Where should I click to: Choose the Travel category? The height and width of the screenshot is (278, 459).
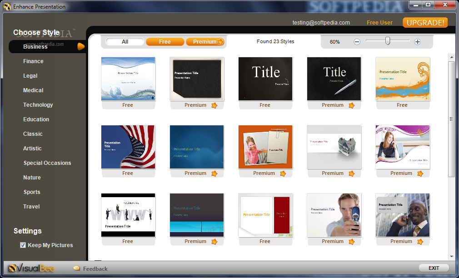coord(31,207)
